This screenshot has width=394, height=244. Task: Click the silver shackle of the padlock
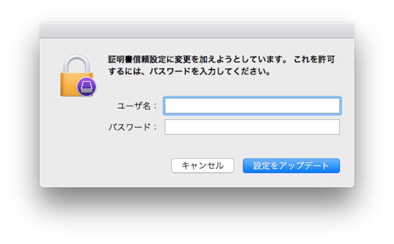(x=77, y=63)
